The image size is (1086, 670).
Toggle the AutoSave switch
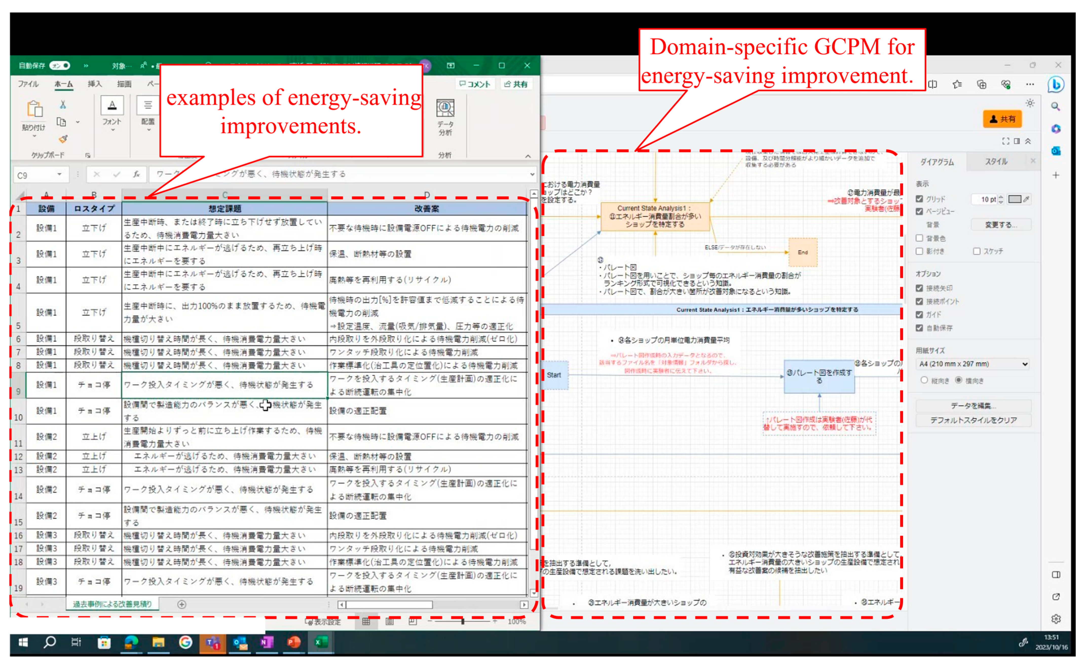pyautogui.click(x=60, y=66)
